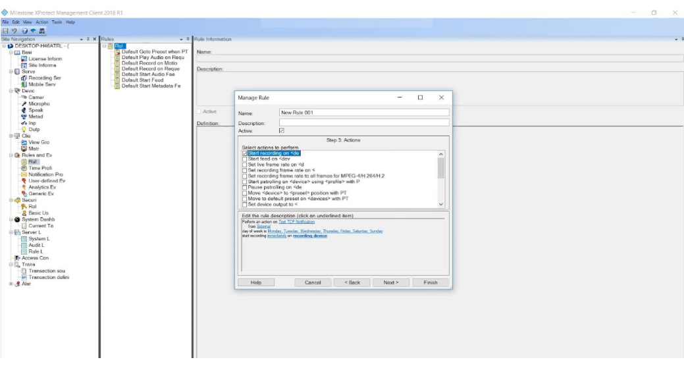This screenshot has height=366, width=684.
Task: Check Move to default preset action
Action: (244, 199)
